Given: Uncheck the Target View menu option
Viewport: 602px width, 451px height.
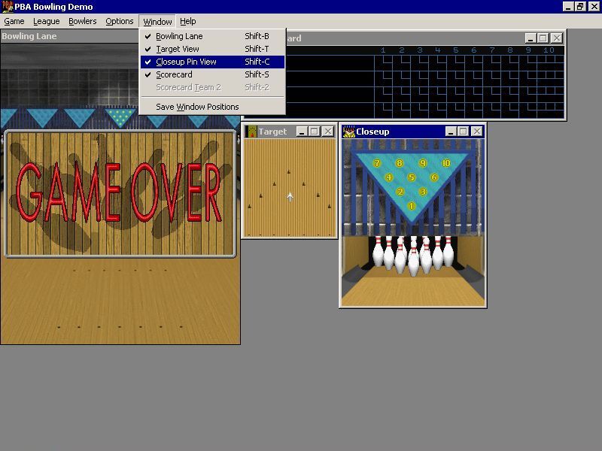Looking at the screenshot, I should [x=178, y=49].
